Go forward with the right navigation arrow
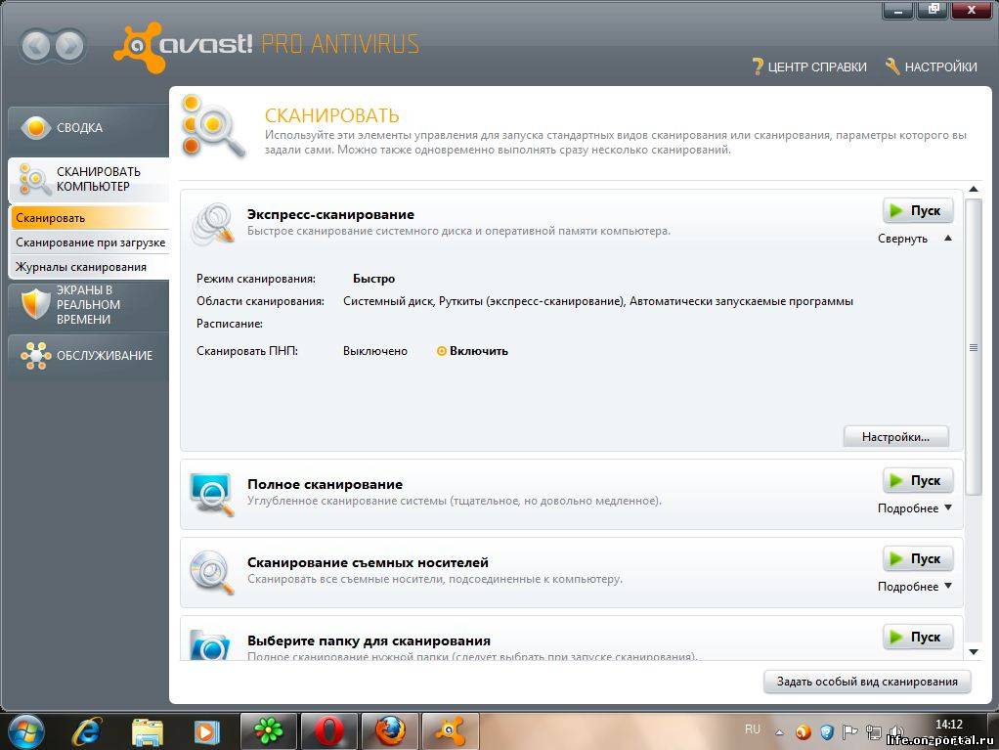This screenshot has height=750, width=999. [x=69, y=46]
